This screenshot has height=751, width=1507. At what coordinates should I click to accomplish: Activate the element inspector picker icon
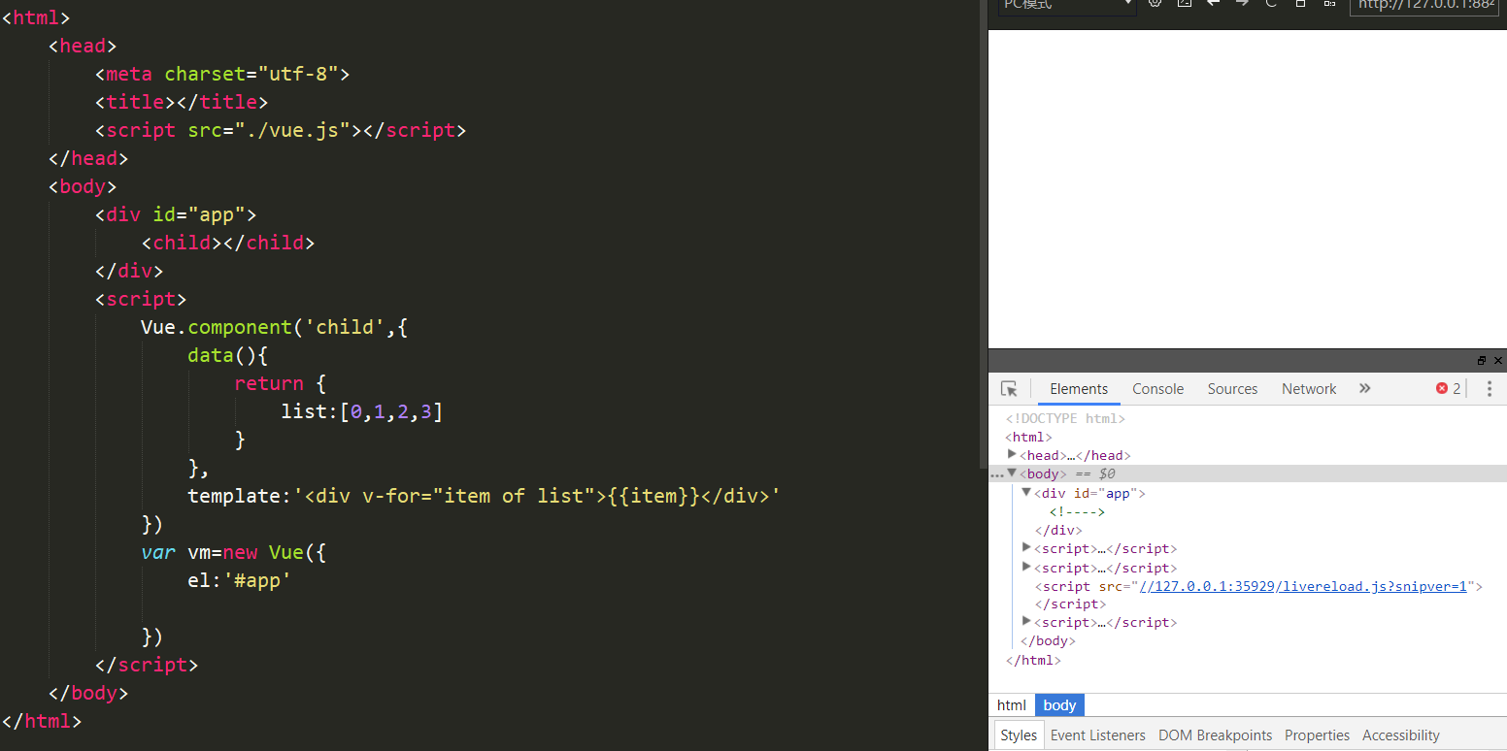1010,389
